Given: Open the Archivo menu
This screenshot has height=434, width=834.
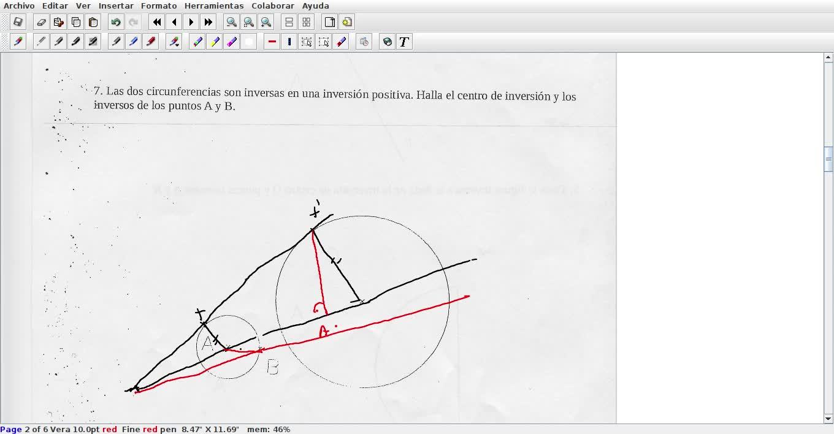Looking at the screenshot, I should tap(19, 6).
